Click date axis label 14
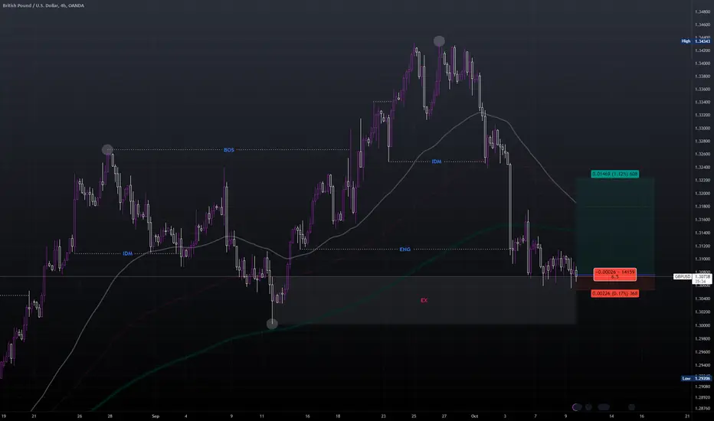 (611, 416)
